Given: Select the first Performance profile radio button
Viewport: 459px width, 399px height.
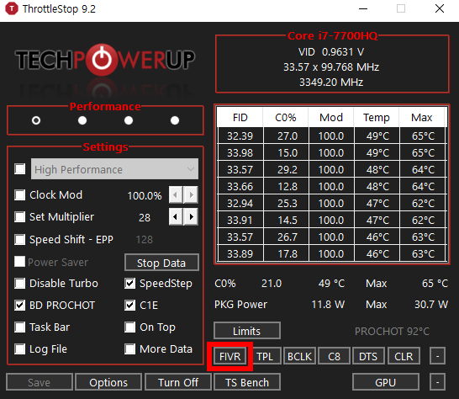Looking at the screenshot, I should pyautogui.click(x=36, y=120).
